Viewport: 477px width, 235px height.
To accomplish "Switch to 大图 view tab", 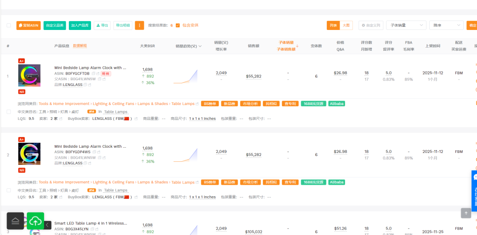I will click(x=346, y=26).
